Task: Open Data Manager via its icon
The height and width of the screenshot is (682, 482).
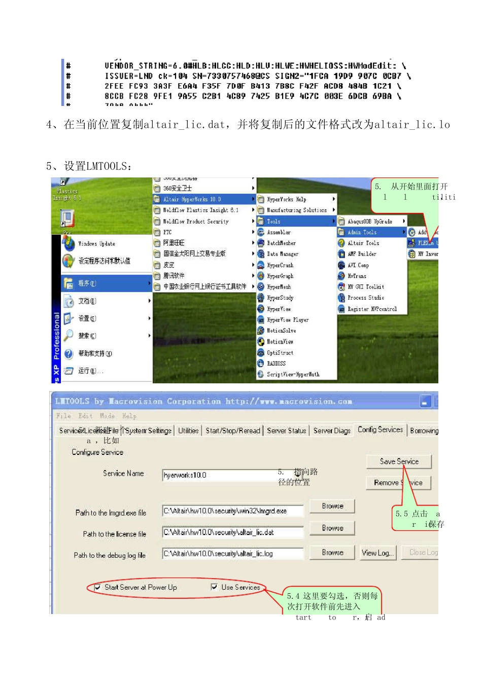Action: (261, 254)
